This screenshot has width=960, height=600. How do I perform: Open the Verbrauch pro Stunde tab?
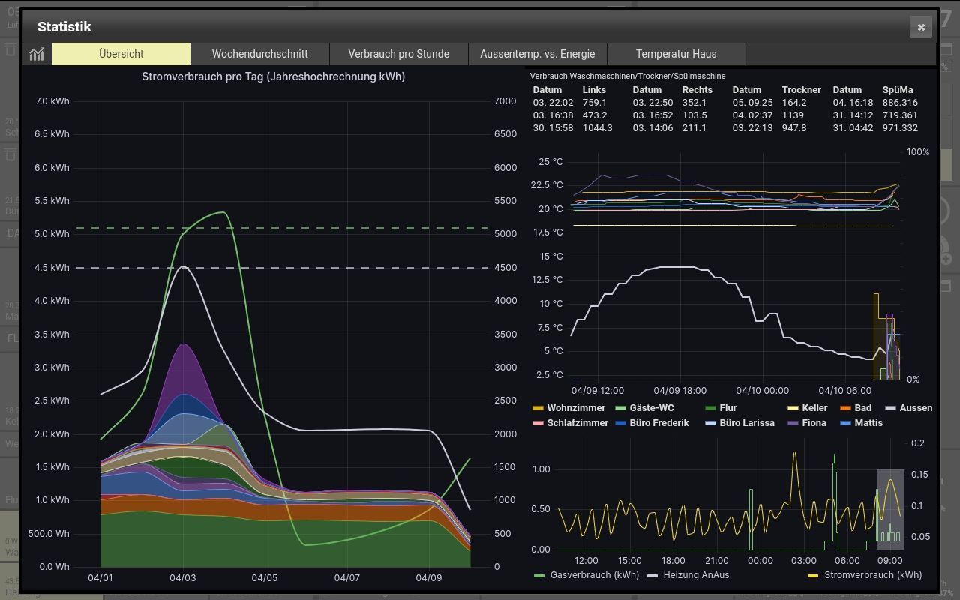click(399, 54)
